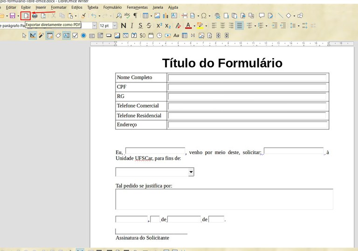This screenshot has width=358, height=251.
Task: Toggle Underline S formatting
Action: (140, 26)
